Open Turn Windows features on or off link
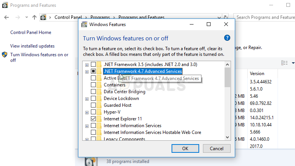Screen dimensions: 295x166 point(39,57)
